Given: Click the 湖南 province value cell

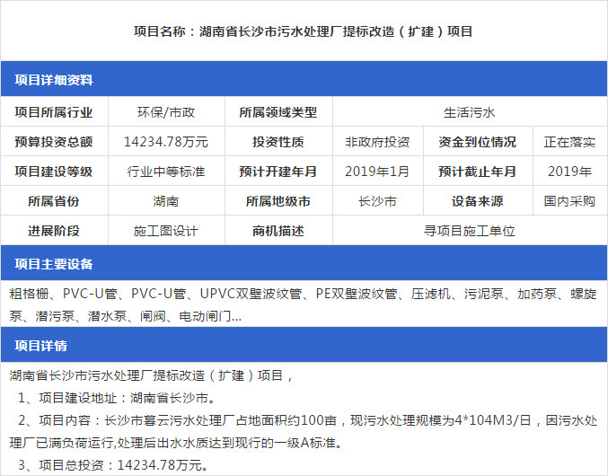Looking at the screenshot, I should 165,201.
